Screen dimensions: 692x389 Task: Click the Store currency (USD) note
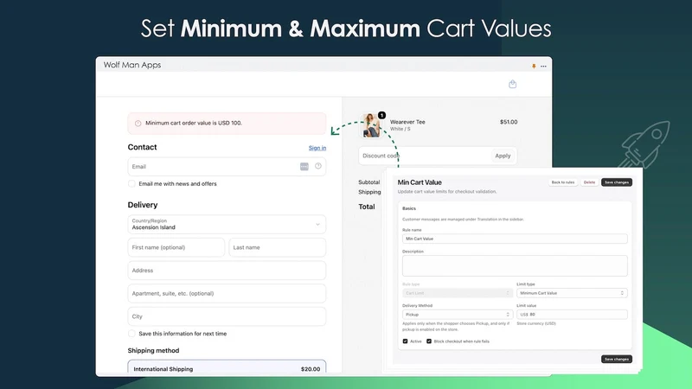tap(536, 323)
